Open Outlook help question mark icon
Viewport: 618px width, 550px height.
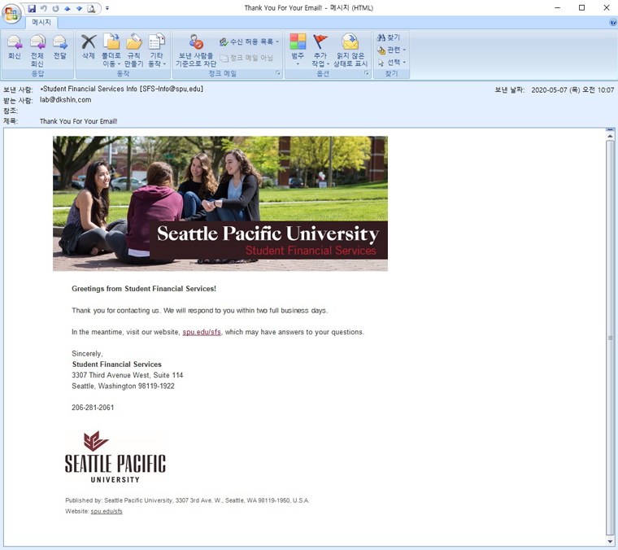click(613, 23)
